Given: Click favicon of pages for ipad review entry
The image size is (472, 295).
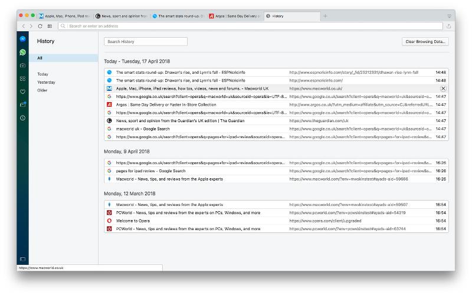Looking at the screenshot, I should (109, 171).
